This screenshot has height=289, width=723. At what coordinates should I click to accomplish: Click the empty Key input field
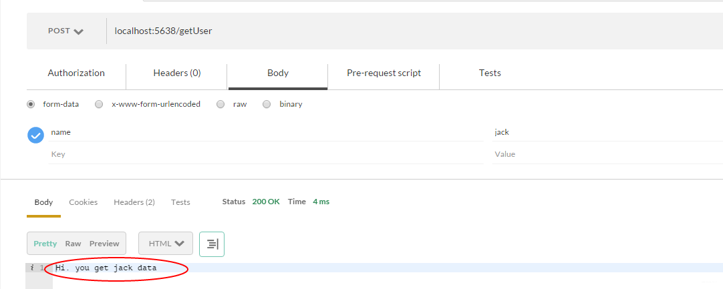click(x=264, y=154)
